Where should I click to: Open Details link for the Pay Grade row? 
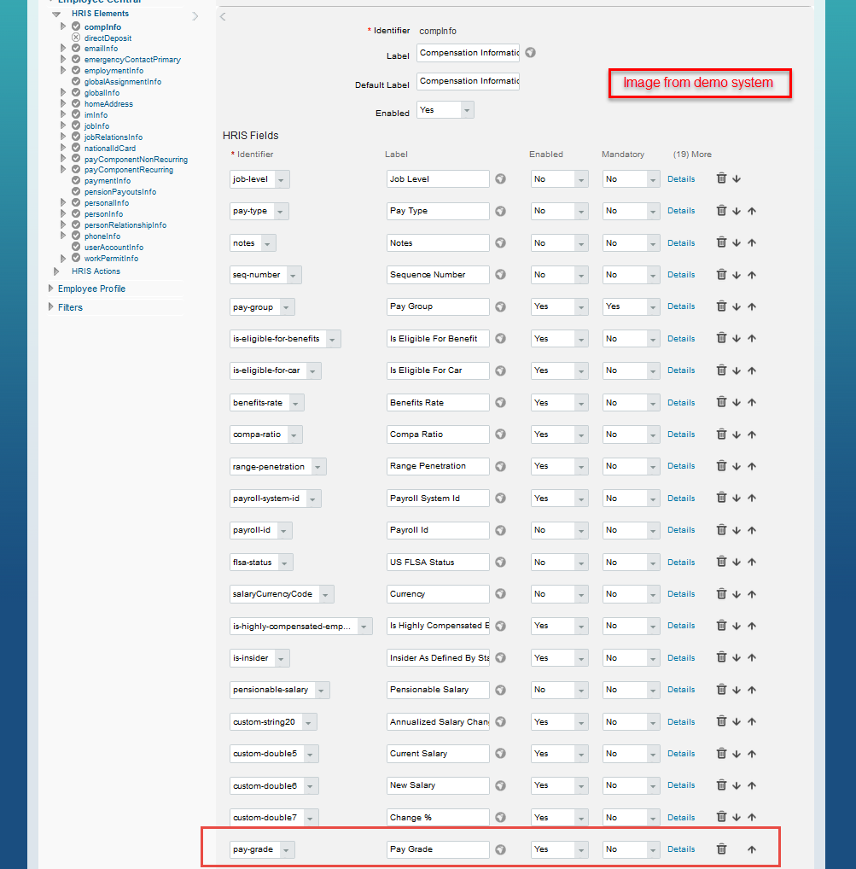coord(681,849)
